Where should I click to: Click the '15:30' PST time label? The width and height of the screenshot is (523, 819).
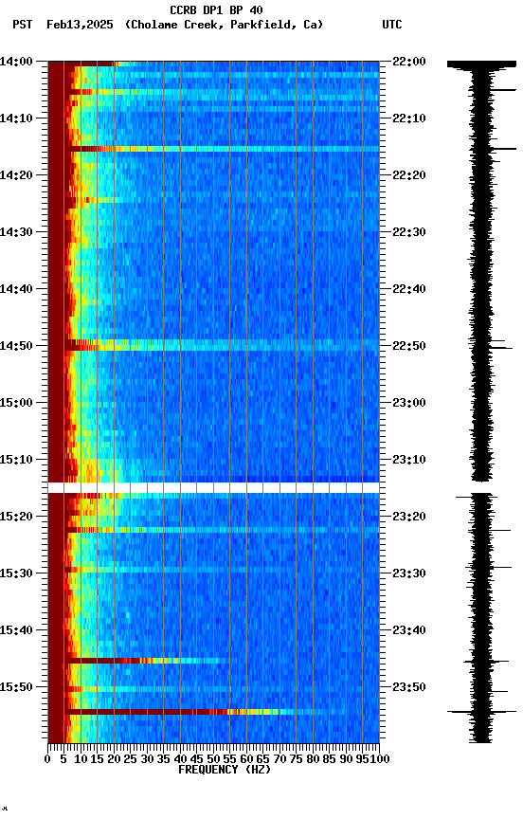[16, 574]
